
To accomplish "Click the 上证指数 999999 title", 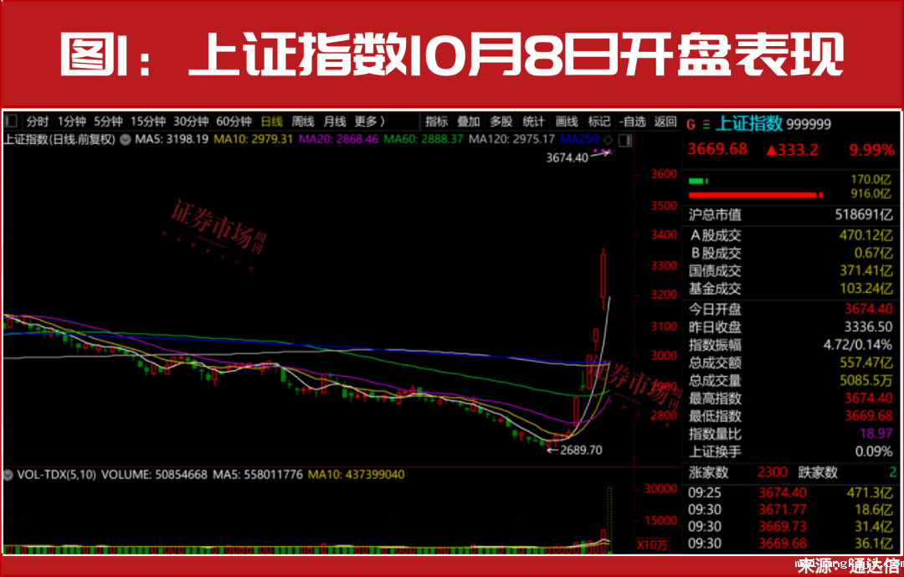I will (x=773, y=123).
